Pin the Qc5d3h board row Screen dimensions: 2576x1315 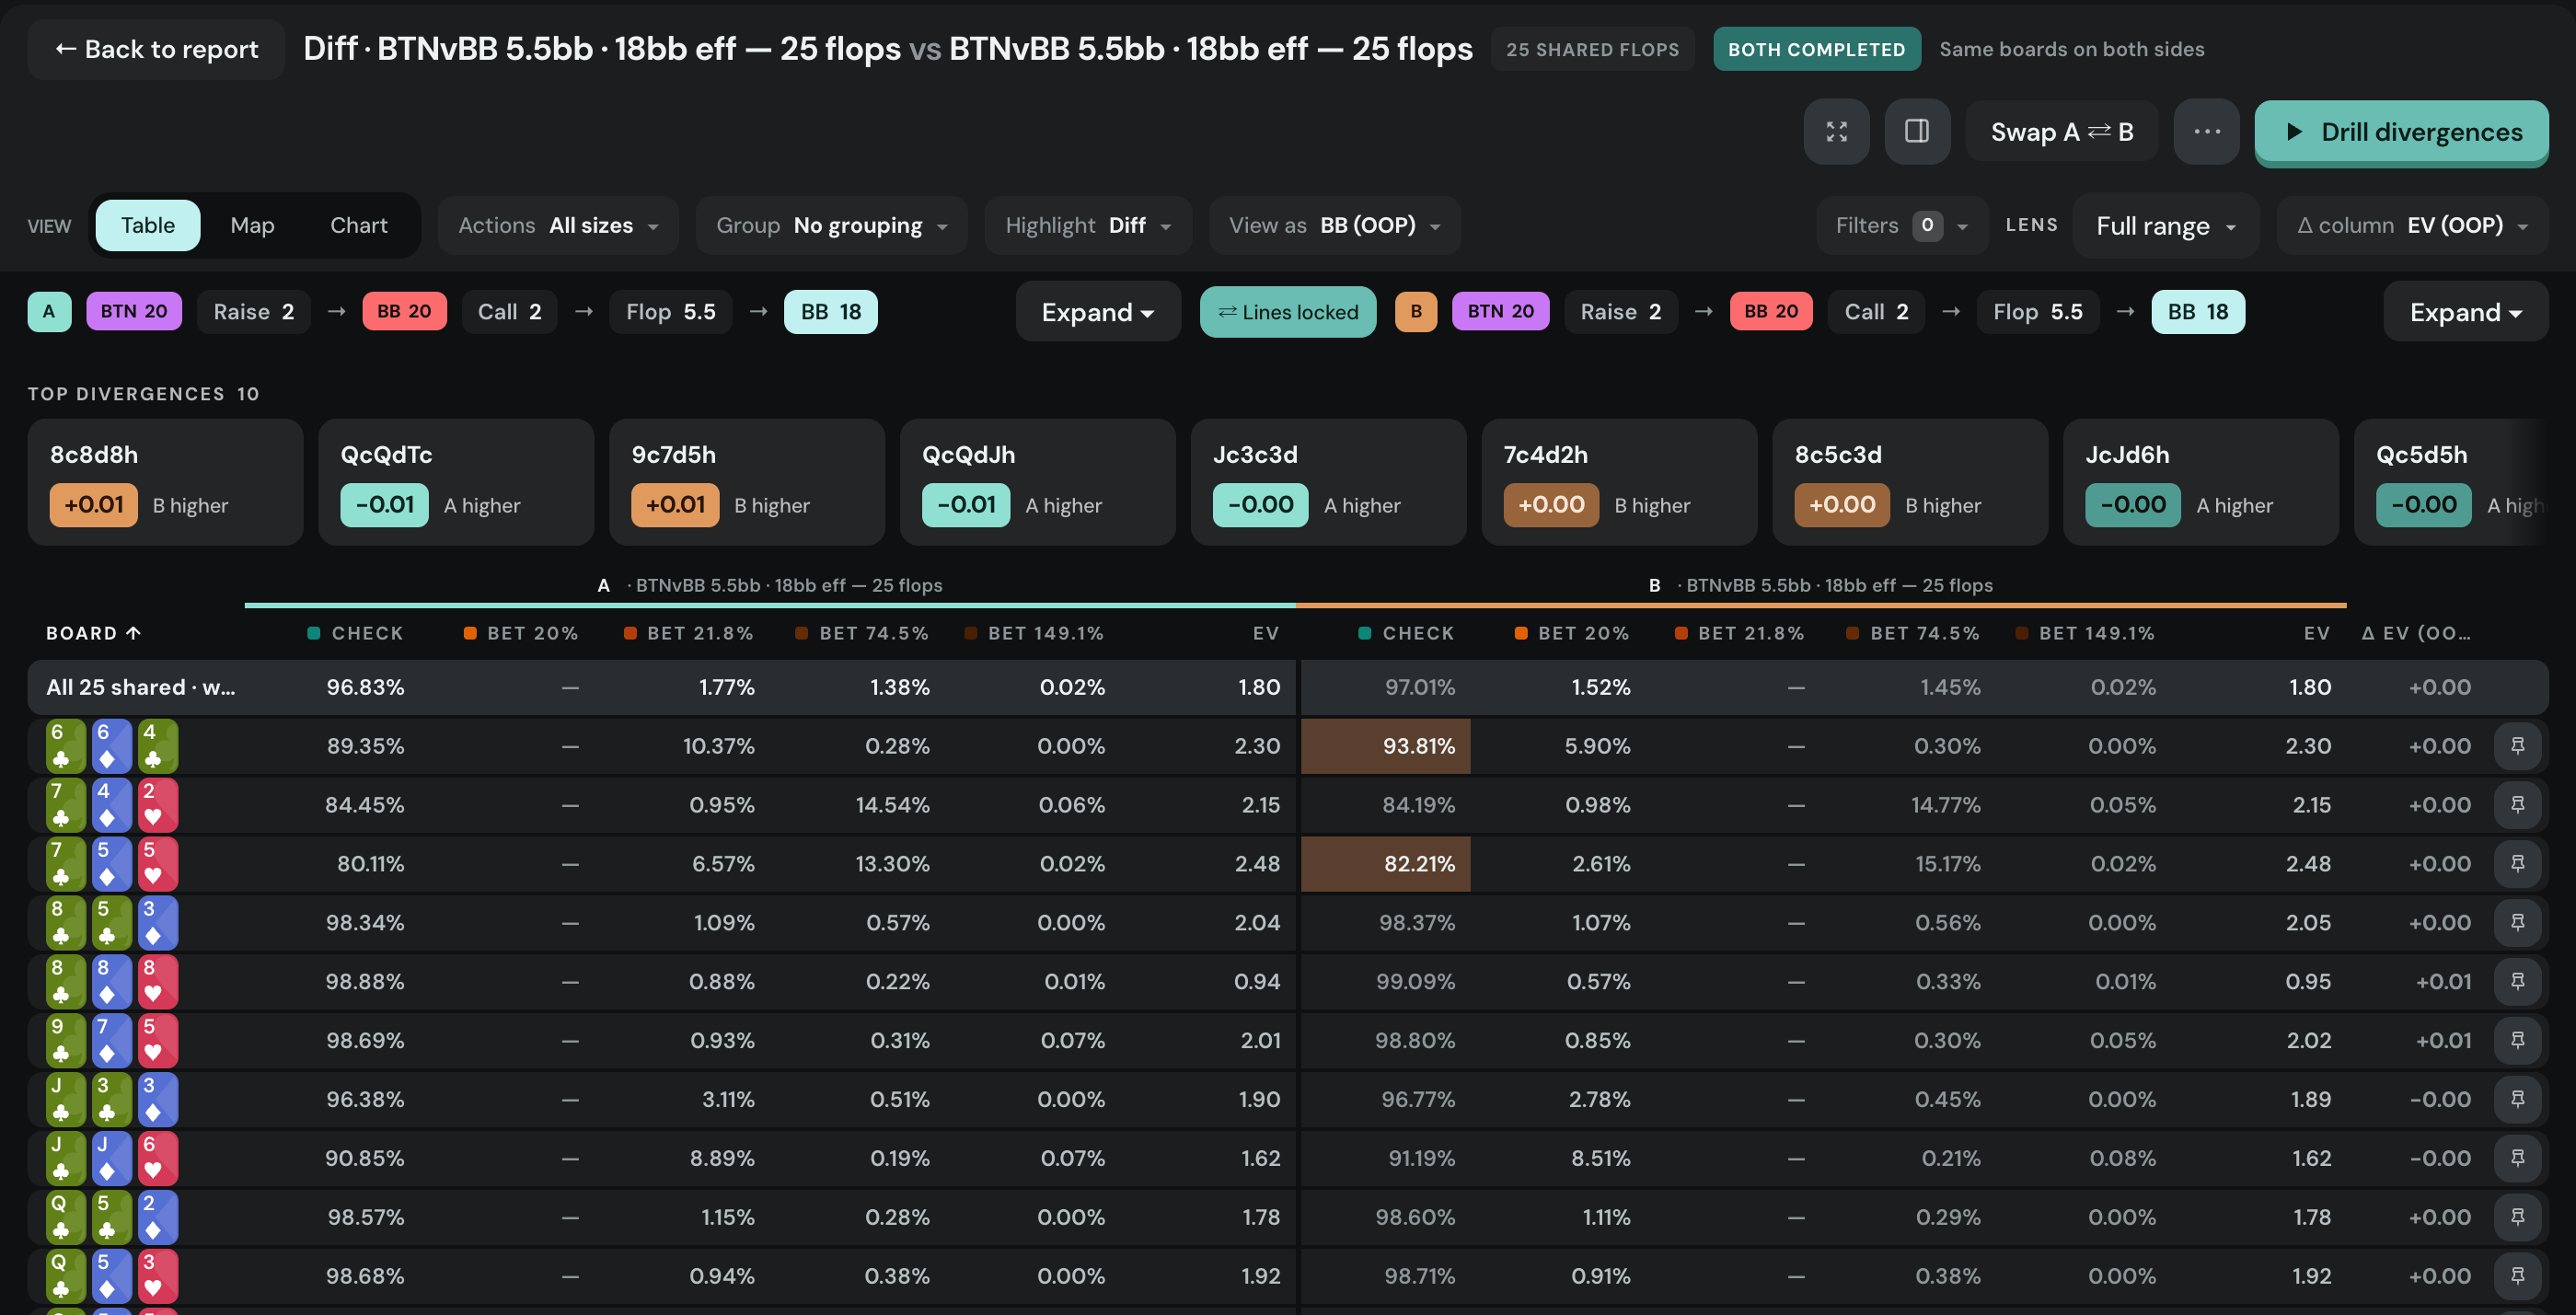point(2517,1277)
